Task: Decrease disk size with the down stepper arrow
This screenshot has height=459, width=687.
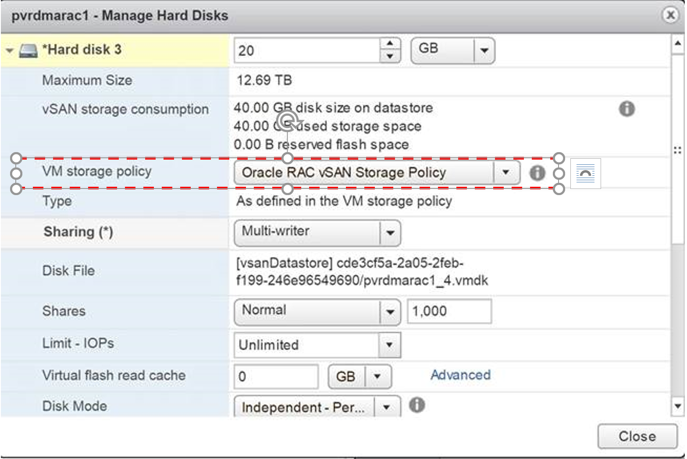Action: (390, 57)
